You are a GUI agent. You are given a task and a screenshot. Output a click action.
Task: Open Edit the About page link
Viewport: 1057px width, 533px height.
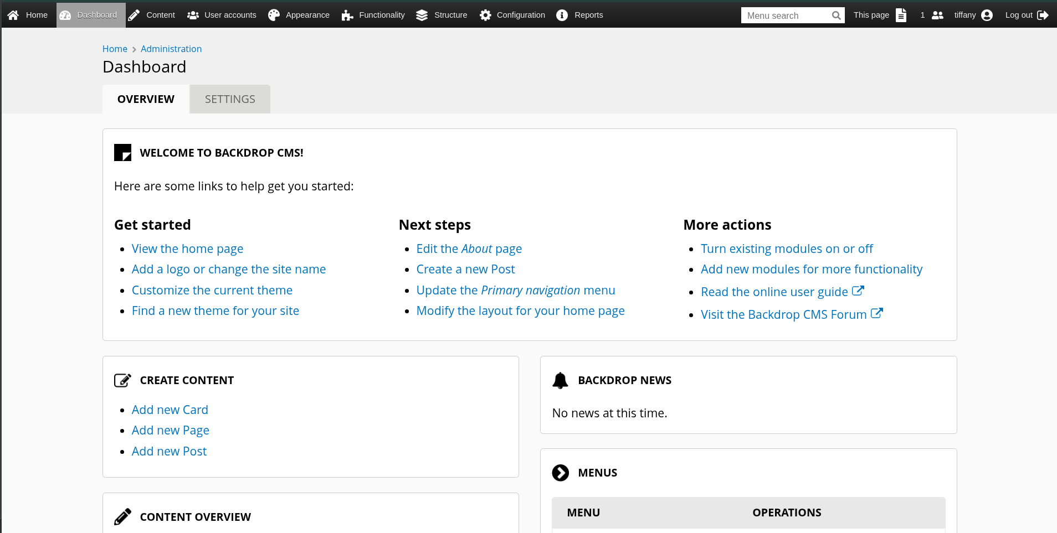coord(469,249)
